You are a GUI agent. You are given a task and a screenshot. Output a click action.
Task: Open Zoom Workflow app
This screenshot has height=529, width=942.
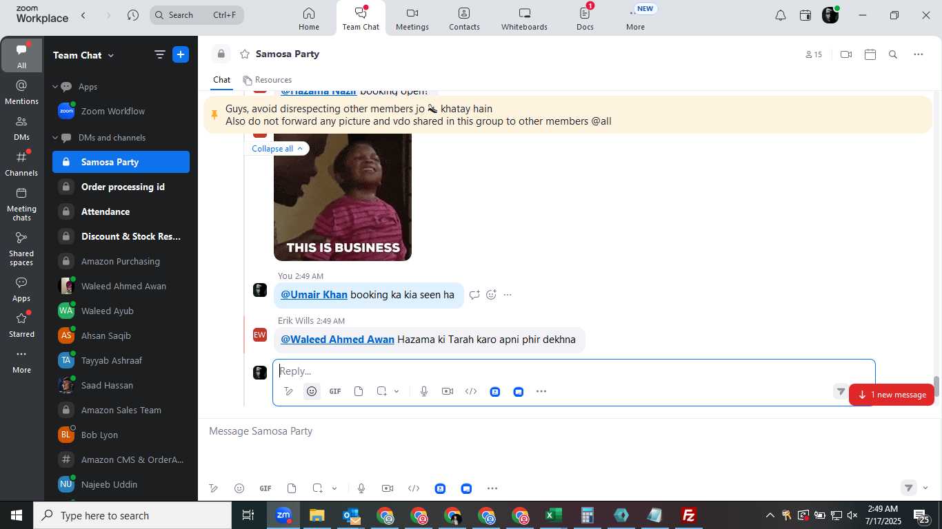click(x=121, y=111)
